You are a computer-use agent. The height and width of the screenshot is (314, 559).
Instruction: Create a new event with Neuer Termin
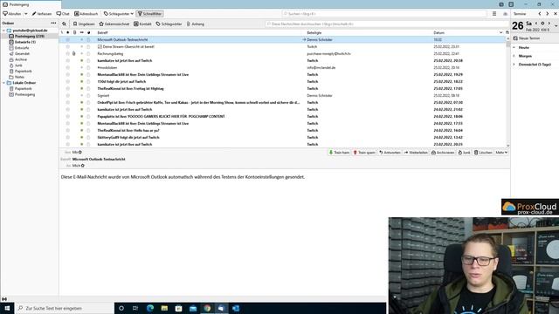[526, 38]
